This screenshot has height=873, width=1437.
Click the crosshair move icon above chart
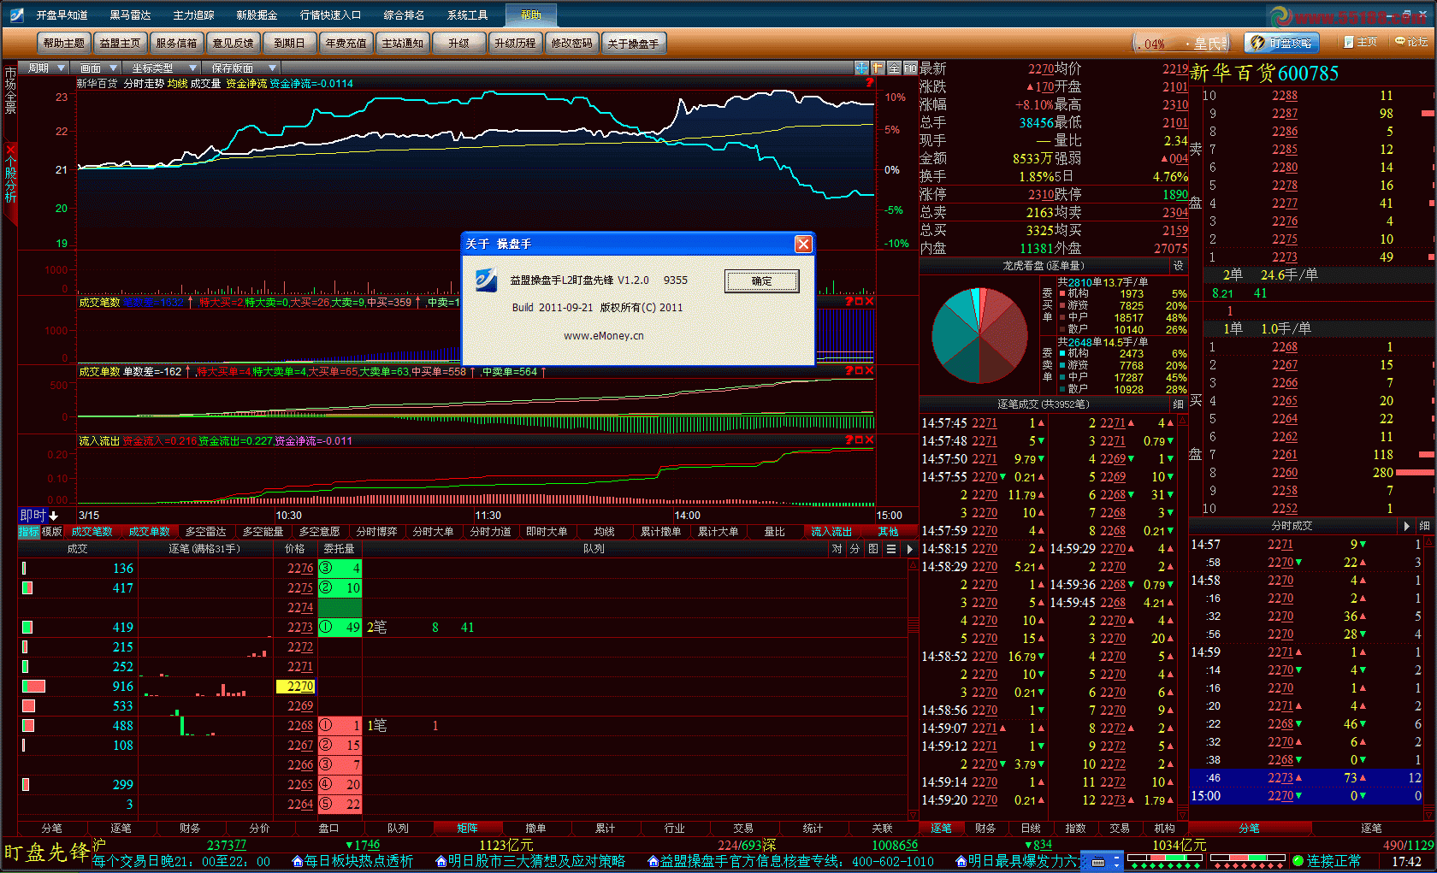861,68
